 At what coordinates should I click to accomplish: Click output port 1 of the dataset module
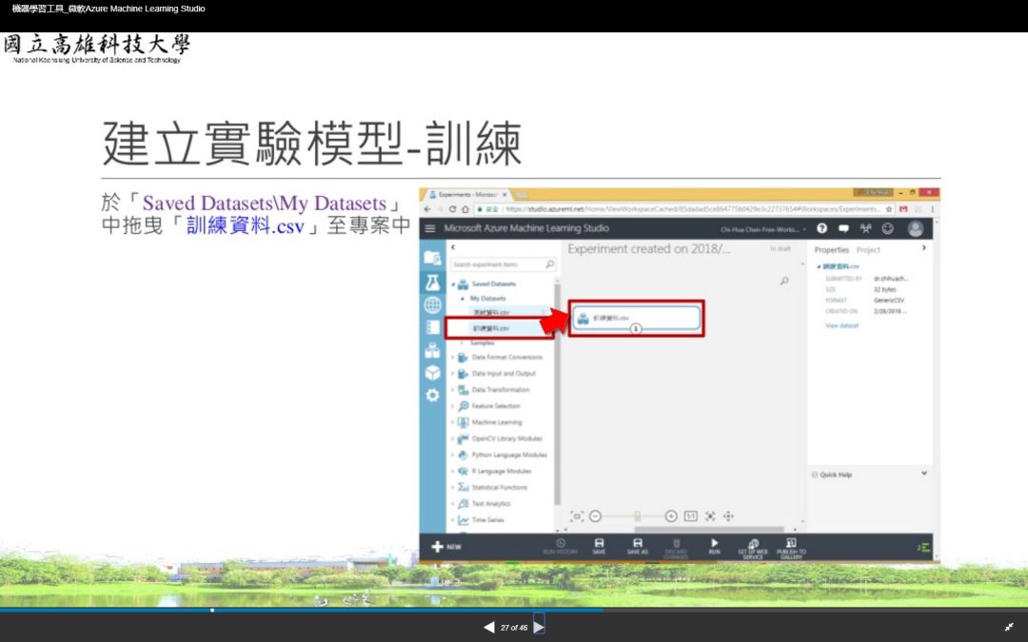click(x=635, y=329)
